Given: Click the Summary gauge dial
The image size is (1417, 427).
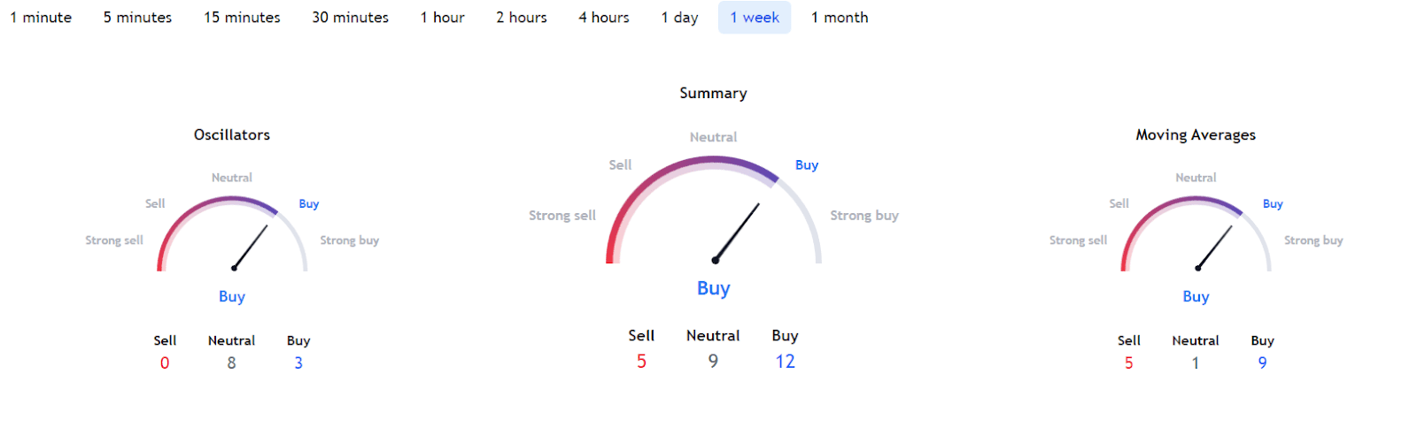Looking at the screenshot, I should pos(714,210).
